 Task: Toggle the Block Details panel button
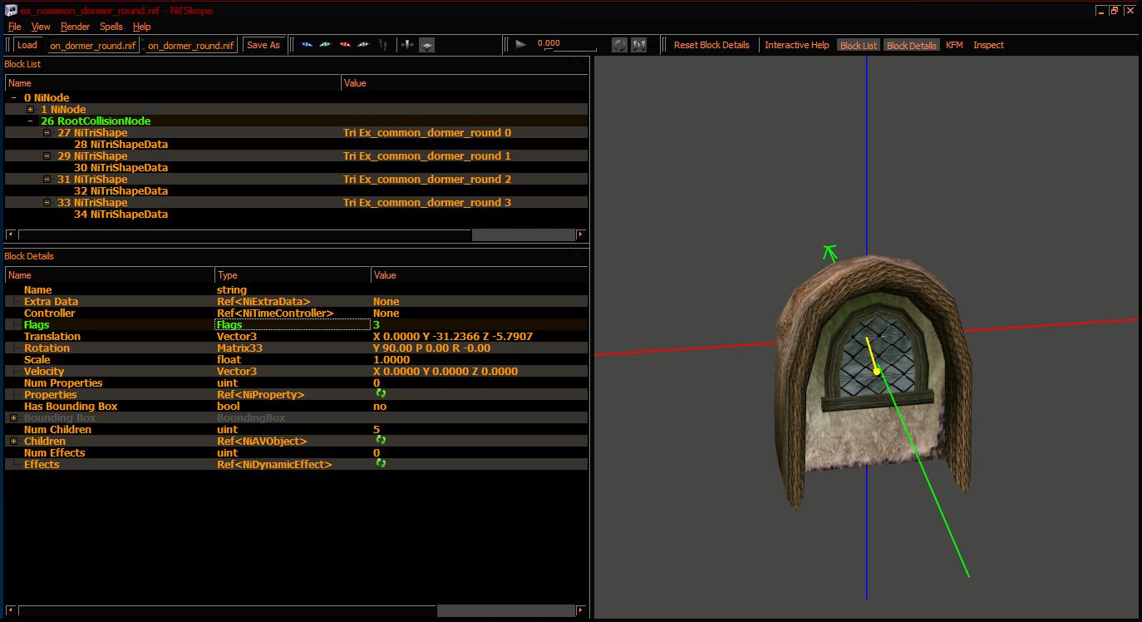(x=912, y=45)
